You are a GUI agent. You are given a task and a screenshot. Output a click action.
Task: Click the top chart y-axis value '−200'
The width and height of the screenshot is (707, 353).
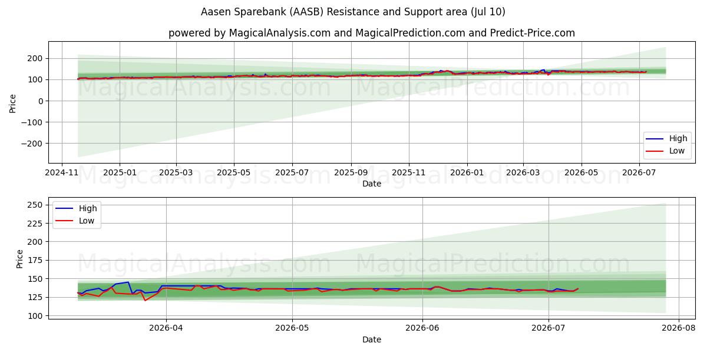pos(32,144)
